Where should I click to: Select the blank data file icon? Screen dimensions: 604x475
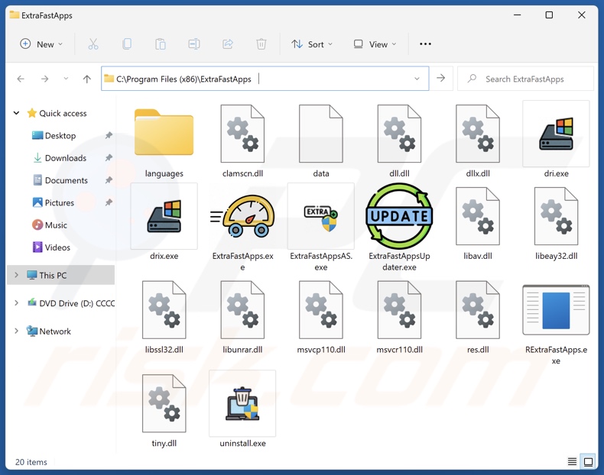(x=321, y=134)
